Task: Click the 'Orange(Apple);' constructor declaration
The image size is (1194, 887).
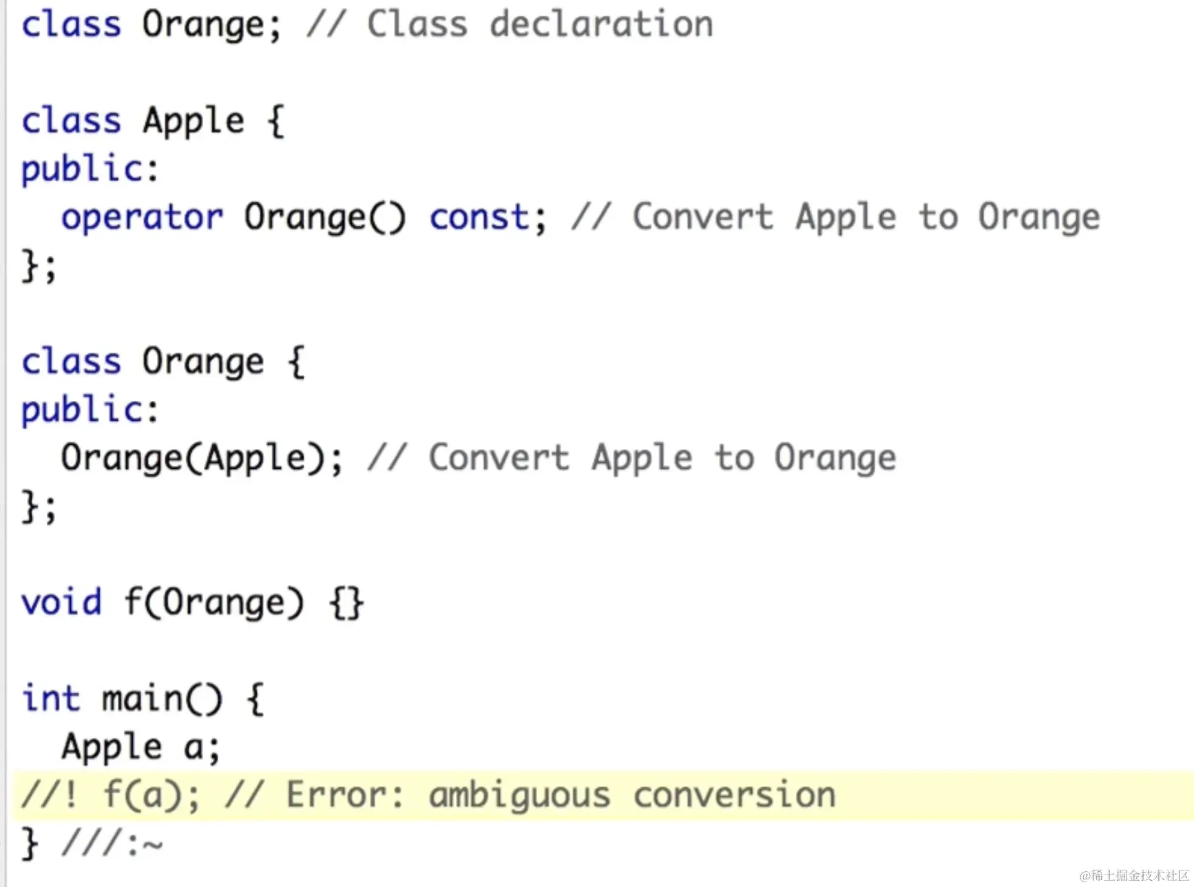Action: point(201,459)
